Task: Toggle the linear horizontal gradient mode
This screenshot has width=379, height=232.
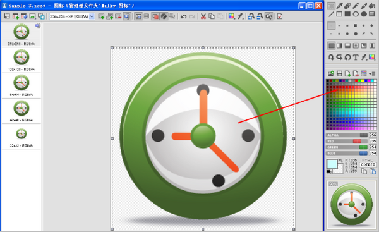Action: pyautogui.click(x=339, y=46)
